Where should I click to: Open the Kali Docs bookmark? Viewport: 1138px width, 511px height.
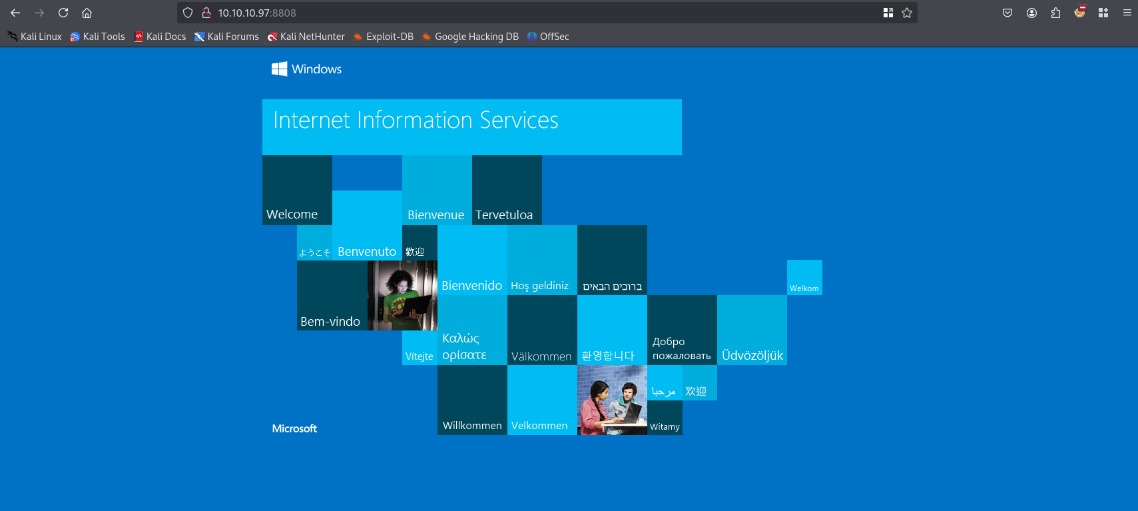point(160,37)
